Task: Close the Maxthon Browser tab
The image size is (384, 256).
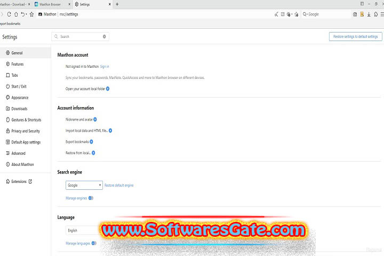Action: point(69,4)
